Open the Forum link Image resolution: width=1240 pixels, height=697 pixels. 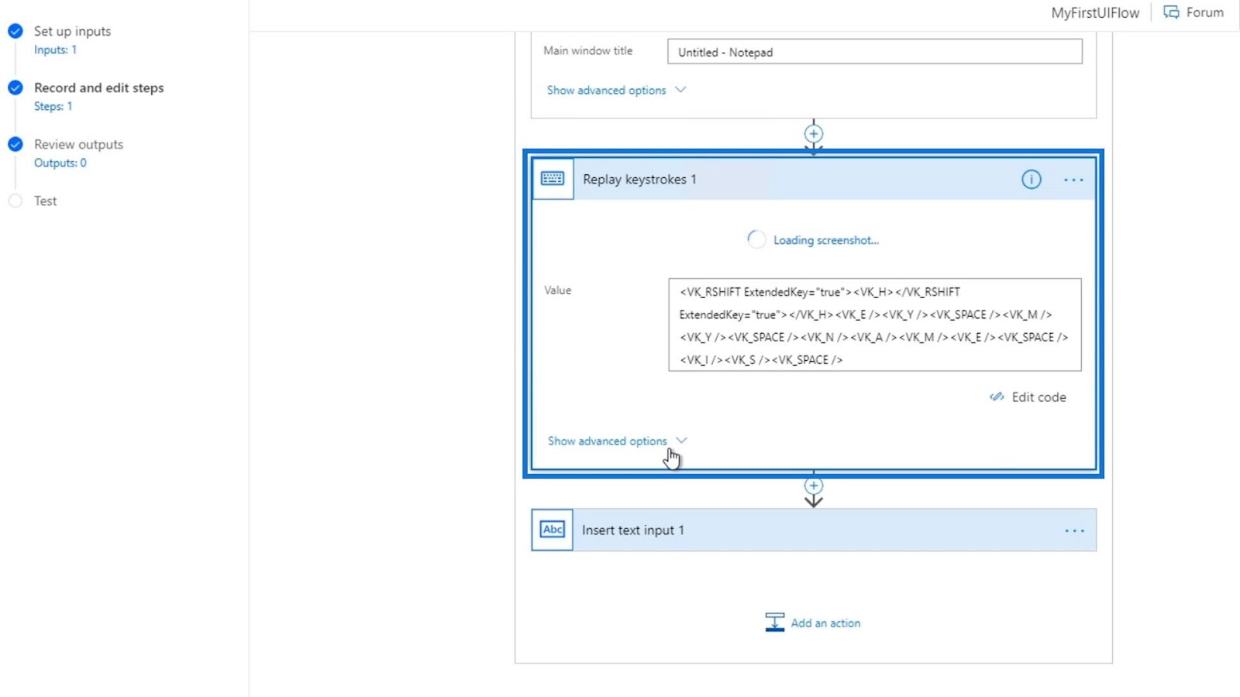[x=1204, y=12]
